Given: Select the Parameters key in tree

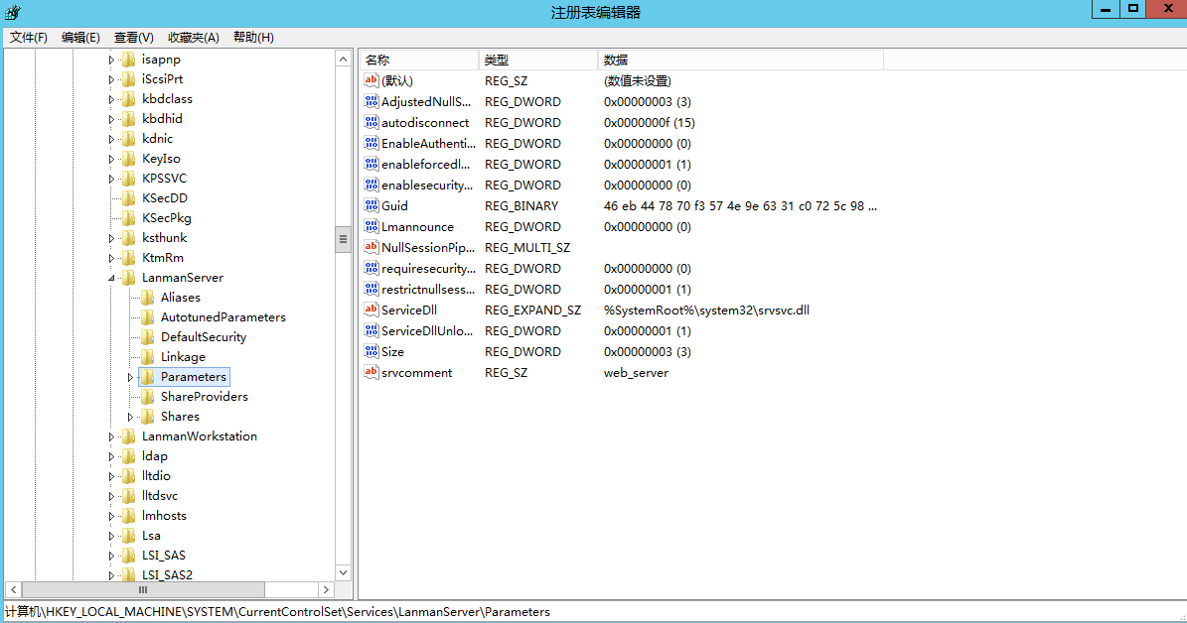Looking at the screenshot, I should click(193, 377).
